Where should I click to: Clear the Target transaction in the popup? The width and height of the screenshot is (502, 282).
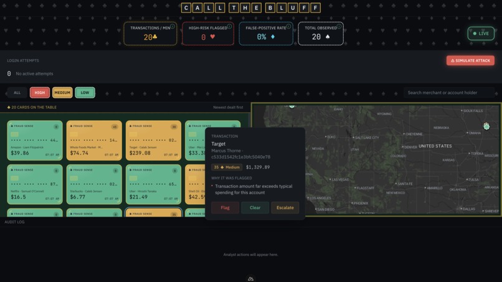tap(255, 207)
